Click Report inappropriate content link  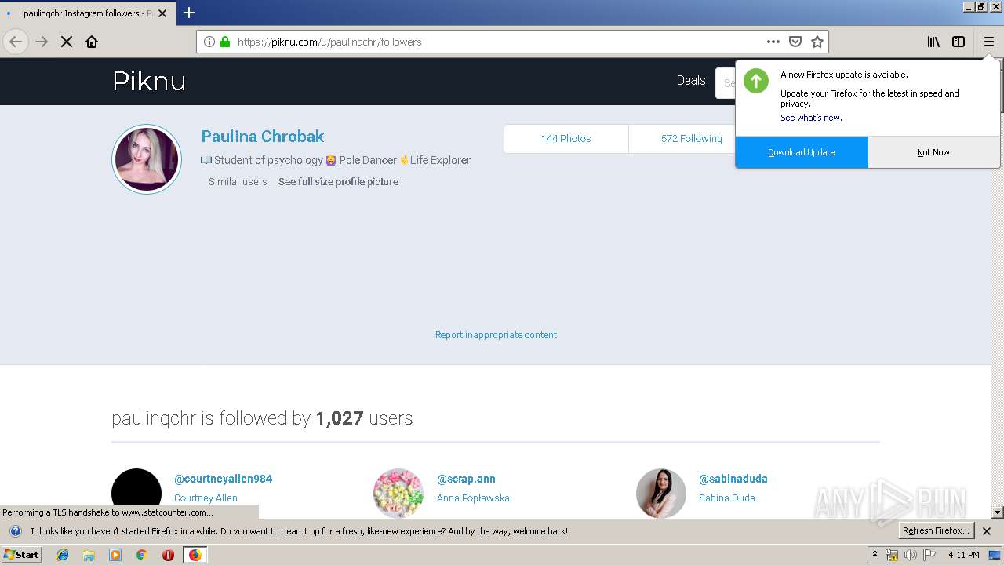click(496, 334)
